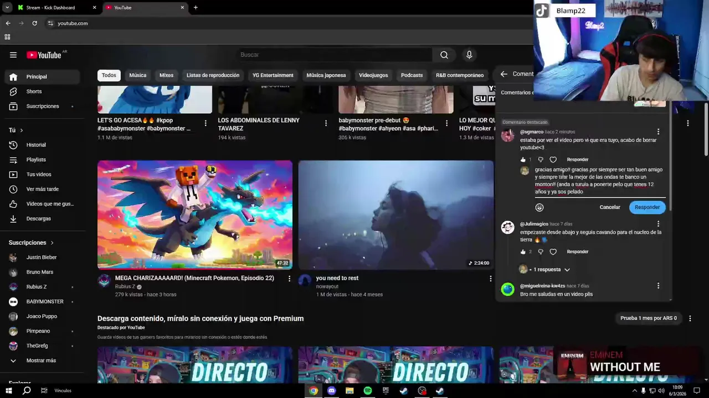Select the Música filter chip
Screen dimensions: 709x398
(x=138, y=75)
